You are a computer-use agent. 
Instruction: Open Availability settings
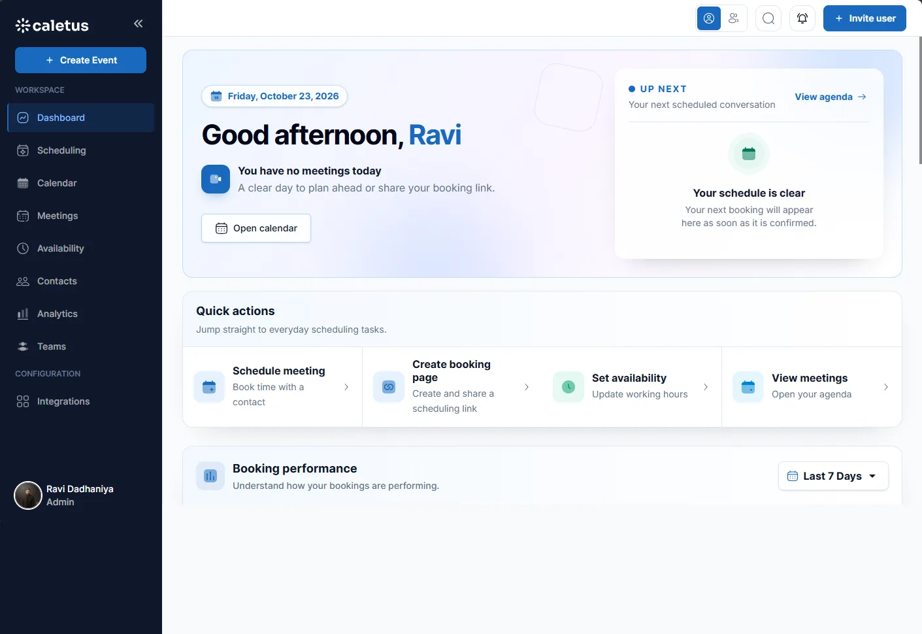click(80, 248)
